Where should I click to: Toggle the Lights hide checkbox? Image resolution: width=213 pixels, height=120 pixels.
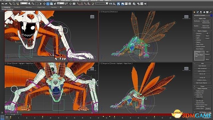195,38
